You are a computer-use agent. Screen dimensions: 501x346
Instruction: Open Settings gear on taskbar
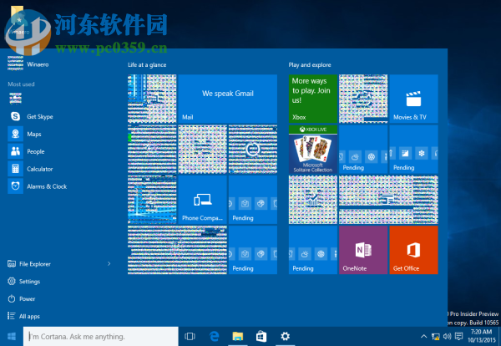pos(285,337)
